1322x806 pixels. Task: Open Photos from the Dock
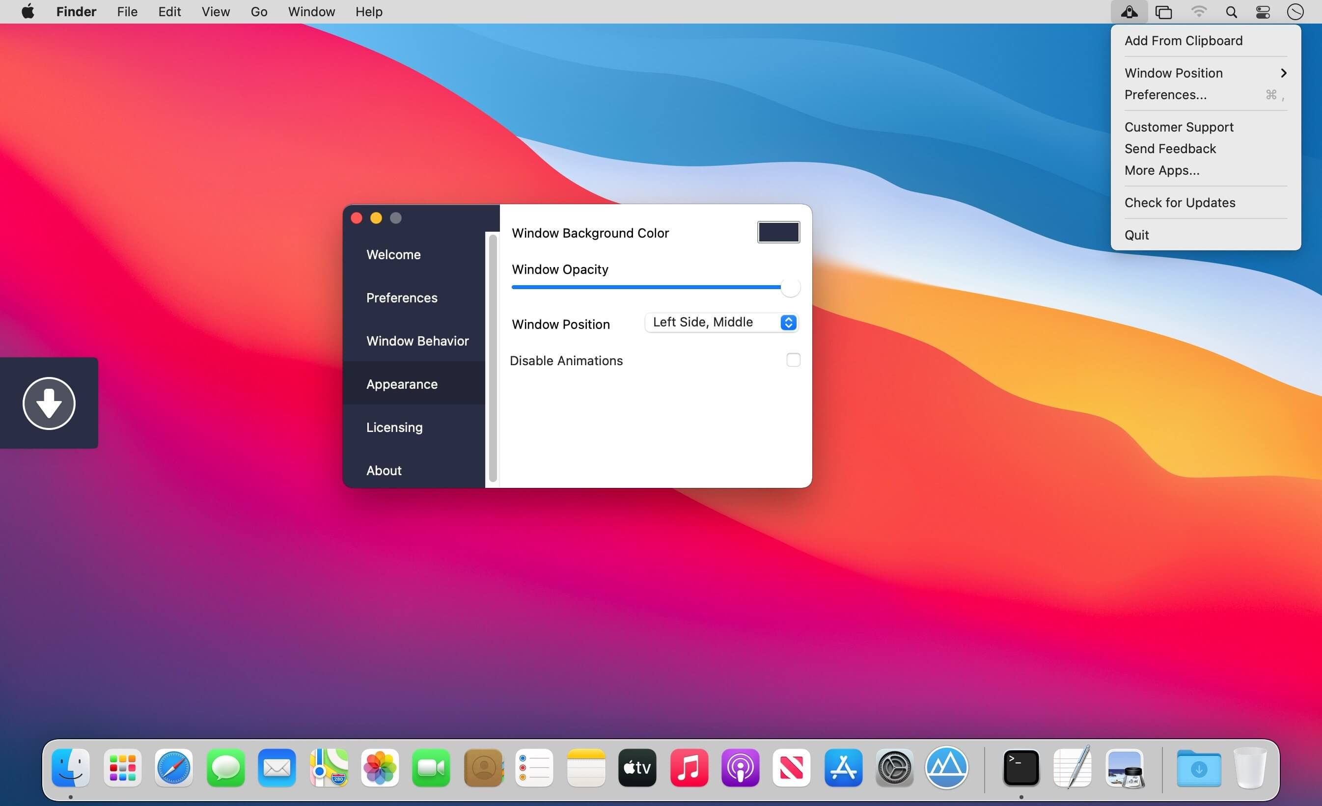(x=380, y=768)
